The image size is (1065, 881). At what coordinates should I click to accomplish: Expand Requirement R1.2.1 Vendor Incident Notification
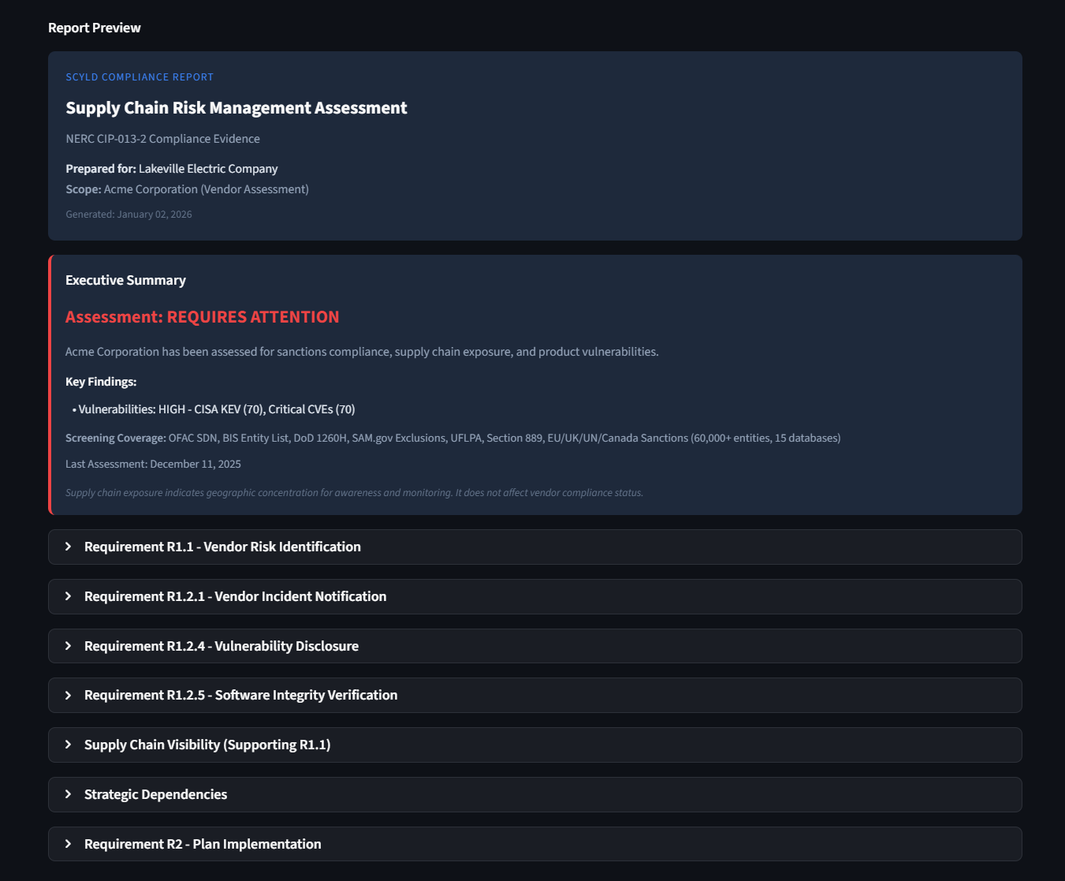(534, 596)
